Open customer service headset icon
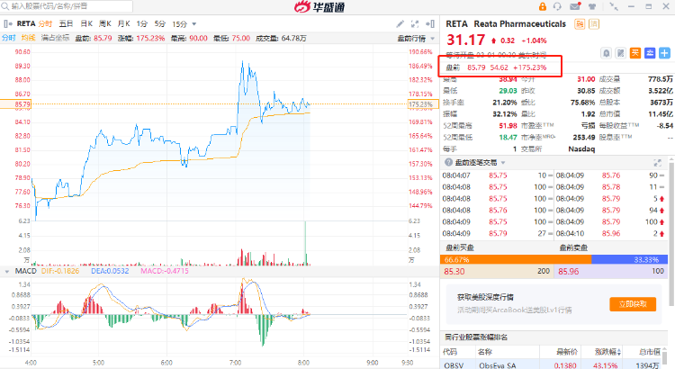The height and width of the screenshot is (369, 675). (557, 6)
